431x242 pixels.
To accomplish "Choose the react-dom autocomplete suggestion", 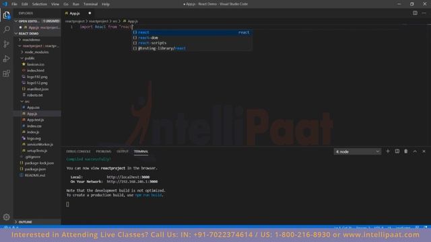I will click(191, 38).
